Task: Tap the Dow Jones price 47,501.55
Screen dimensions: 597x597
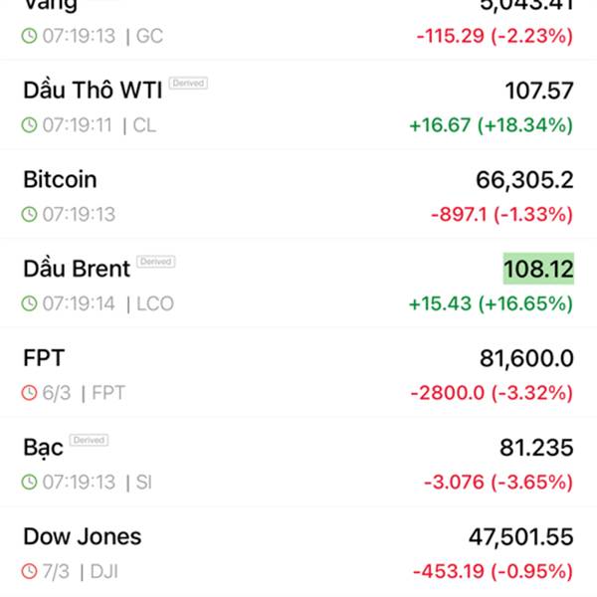Action: (x=520, y=537)
